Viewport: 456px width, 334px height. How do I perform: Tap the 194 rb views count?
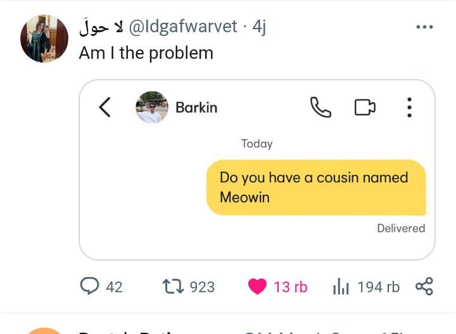point(378,287)
